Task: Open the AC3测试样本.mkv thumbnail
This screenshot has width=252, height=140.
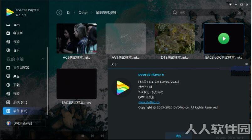Action: (77, 38)
